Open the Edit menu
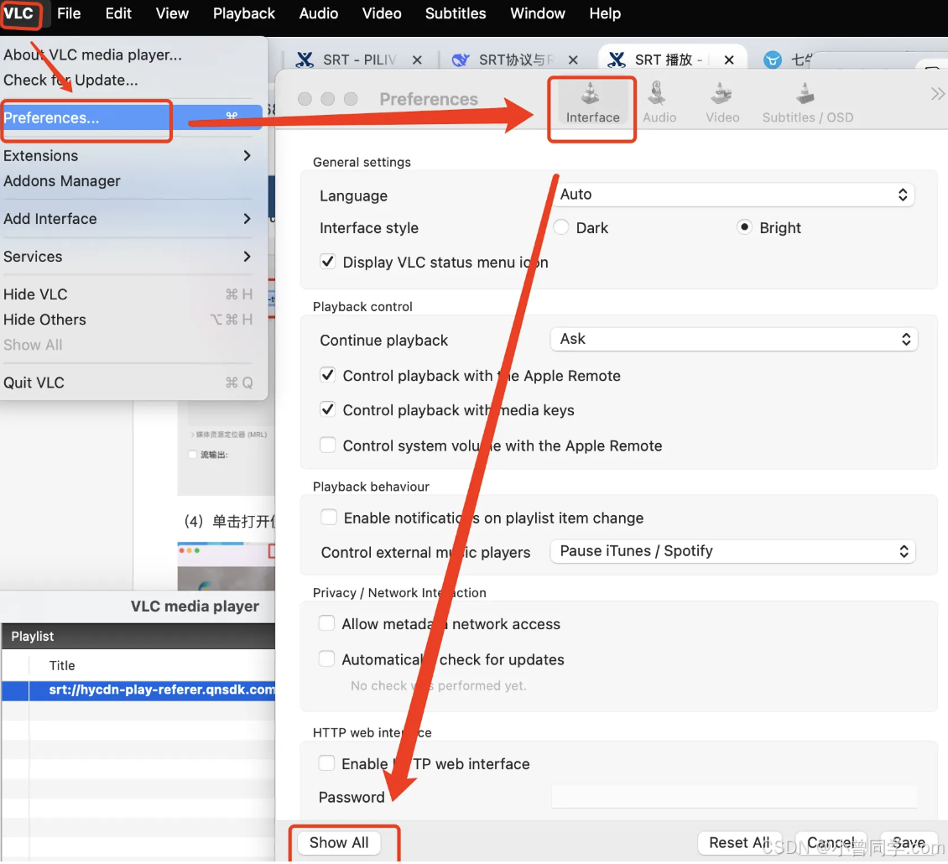This screenshot has height=864, width=948. [118, 13]
